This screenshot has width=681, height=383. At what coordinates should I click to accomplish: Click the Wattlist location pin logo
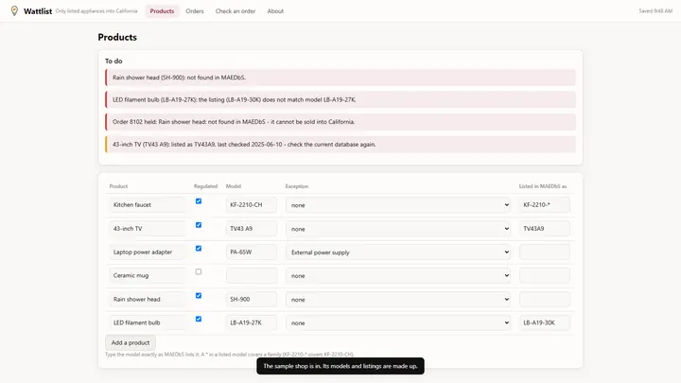tap(14, 10)
